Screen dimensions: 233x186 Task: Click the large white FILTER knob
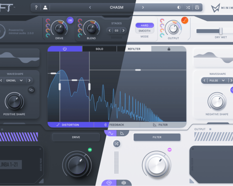click(157, 165)
